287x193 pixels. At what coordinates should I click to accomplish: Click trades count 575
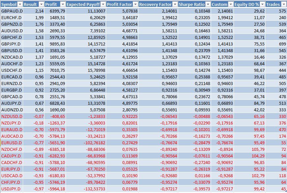pyautogui.click(x=282, y=11)
